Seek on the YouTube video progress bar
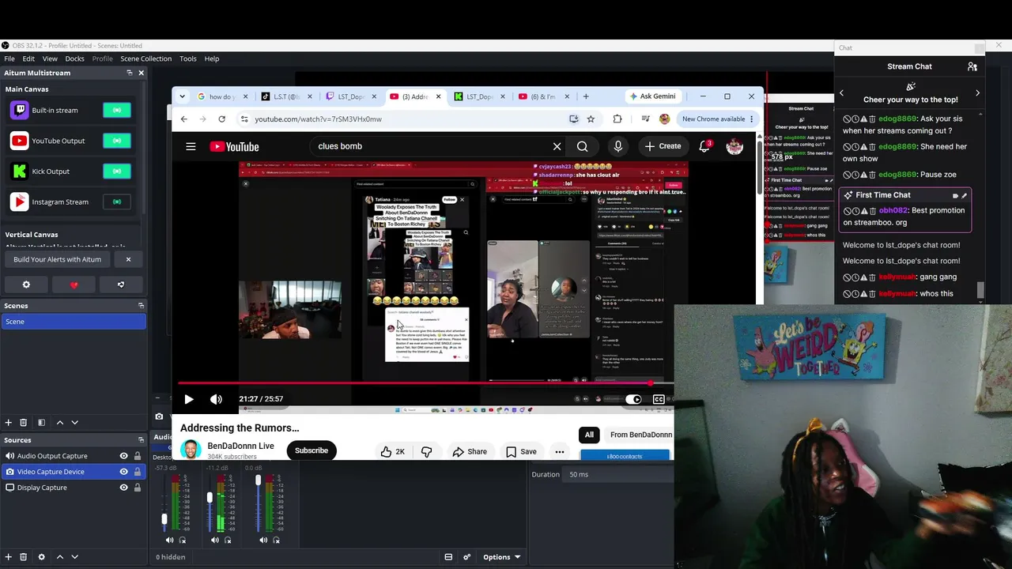Viewport: 1012px width, 569px height. (x=425, y=383)
